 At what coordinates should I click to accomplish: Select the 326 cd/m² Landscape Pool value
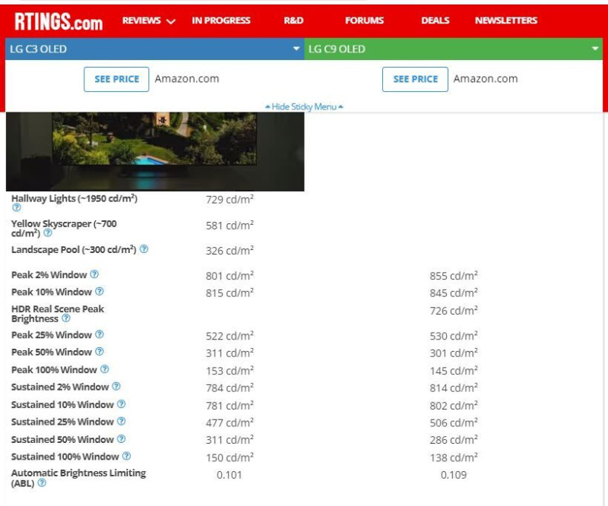(230, 251)
